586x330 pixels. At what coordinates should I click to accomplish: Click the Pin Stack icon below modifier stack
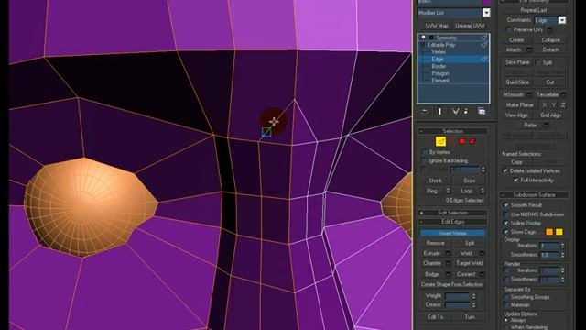[x=424, y=112]
